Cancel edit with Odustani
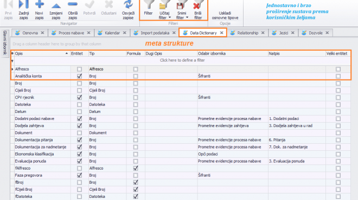This screenshot has width=358, height=200. (108, 8)
